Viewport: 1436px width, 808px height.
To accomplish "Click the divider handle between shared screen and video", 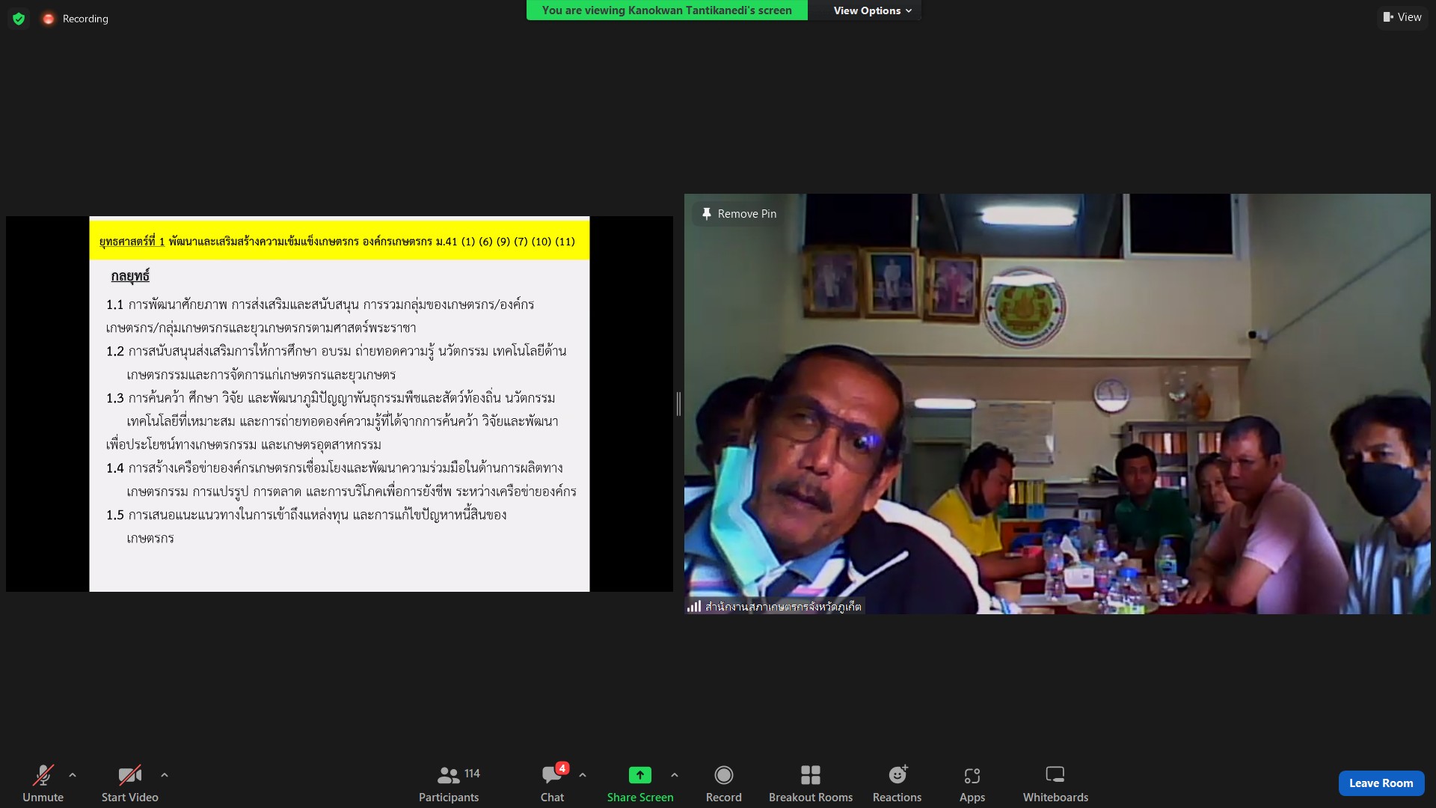I will (x=678, y=404).
